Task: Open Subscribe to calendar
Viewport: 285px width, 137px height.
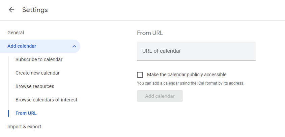Action: tap(39, 59)
